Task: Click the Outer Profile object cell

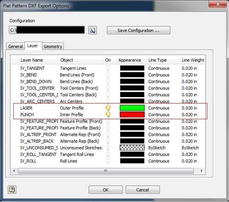Action: tap(72, 108)
